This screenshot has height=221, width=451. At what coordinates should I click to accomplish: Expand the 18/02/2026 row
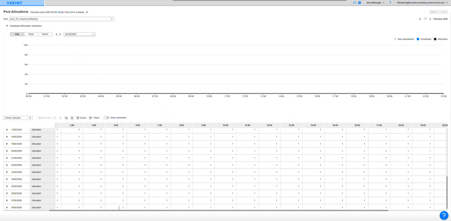[x=7, y=137]
